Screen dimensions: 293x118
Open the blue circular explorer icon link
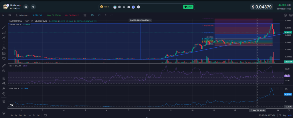[133, 7]
